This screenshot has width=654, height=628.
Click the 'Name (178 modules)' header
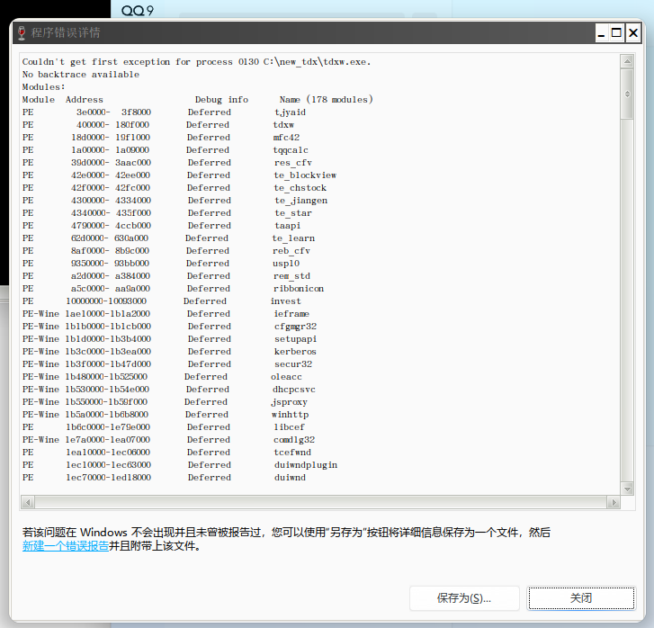(x=327, y=99)
